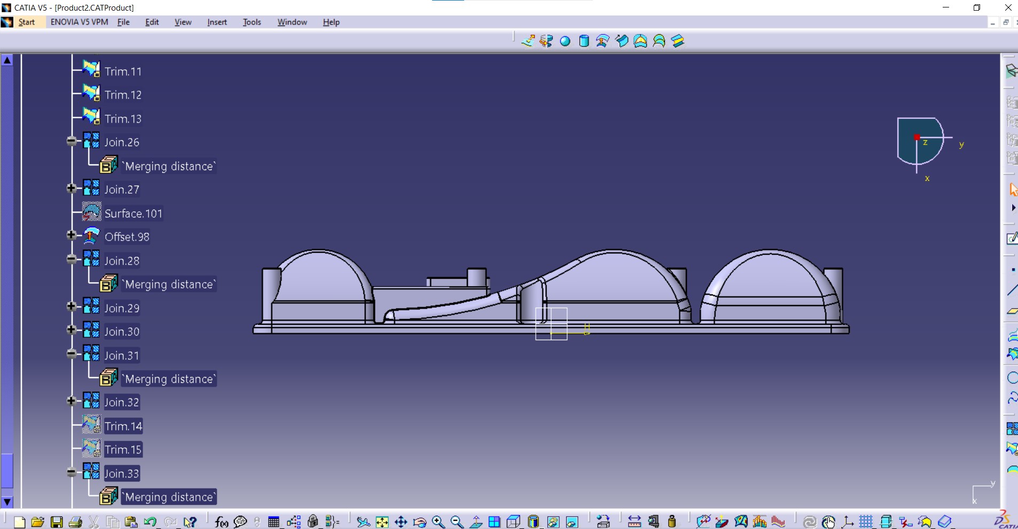This screenshot has height=529, width=1018.
Task: Expand the Offset.98 node
Action: coord(72,235)
